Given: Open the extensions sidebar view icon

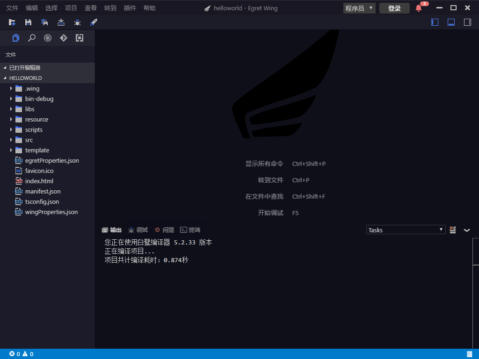Looking at the screenshot, I should 80,38.
